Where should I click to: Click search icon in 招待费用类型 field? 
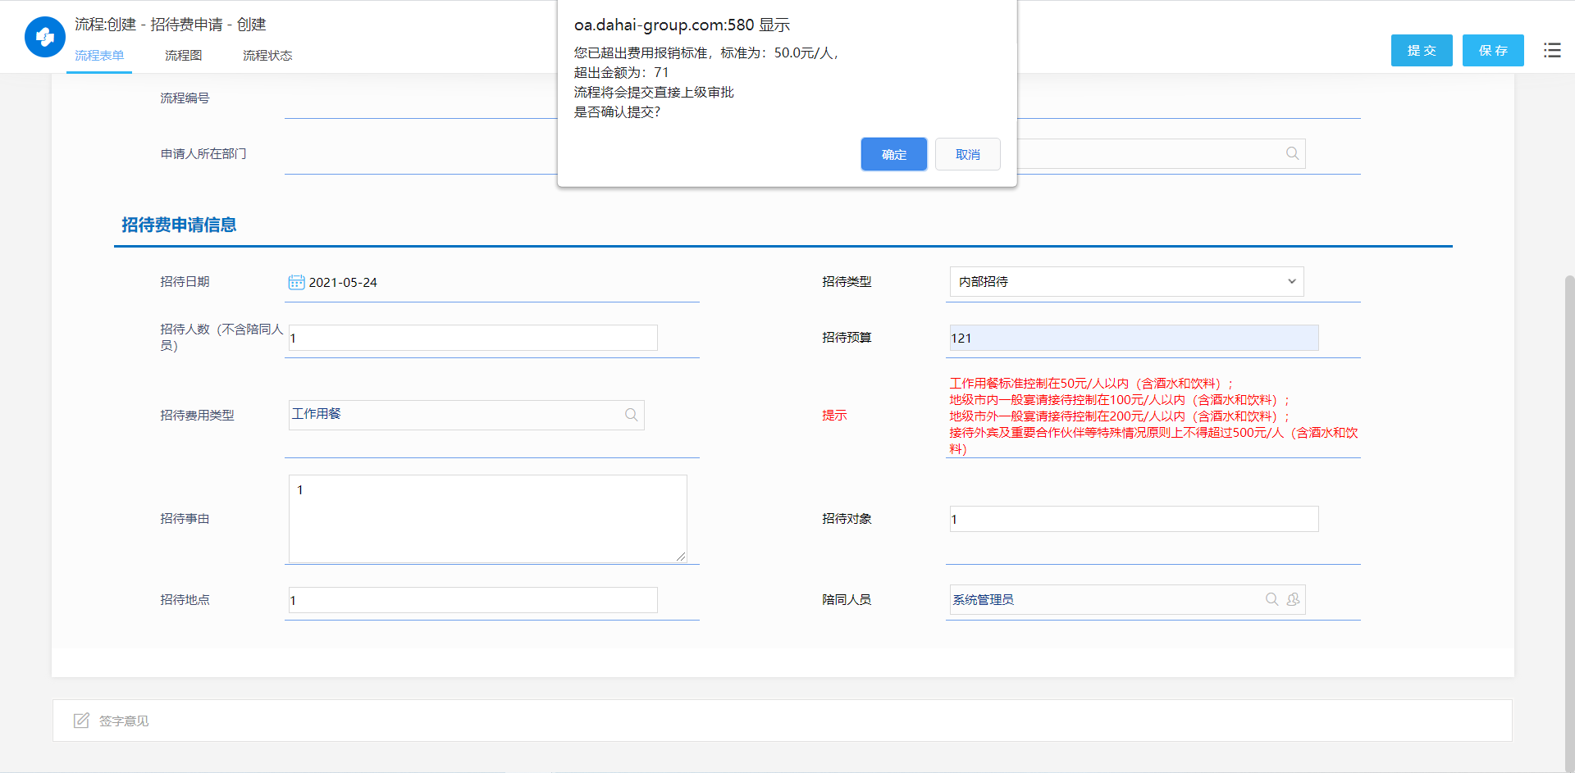[x=632, y=415]
